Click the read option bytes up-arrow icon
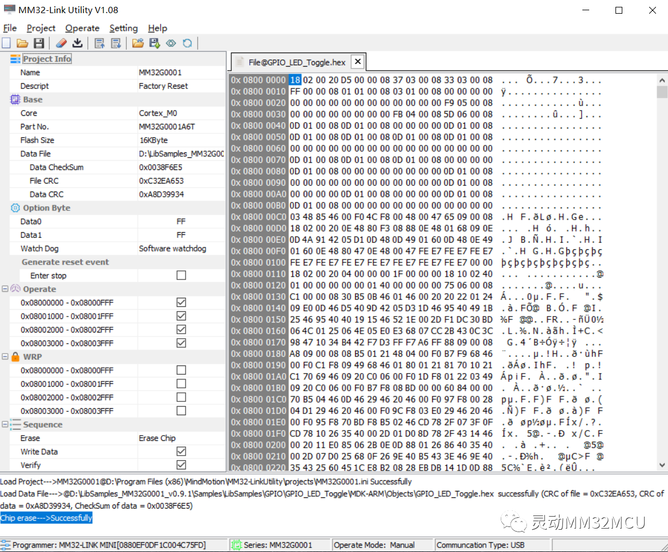The height and width of the screenshot is (552, 668). tap(100, 43)
